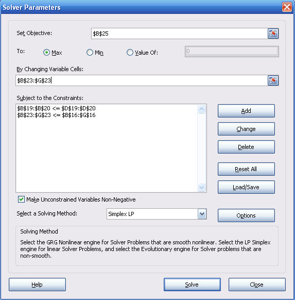Click constraints list scroll down arrow
The image size is (295, 300).
point(202,187)
